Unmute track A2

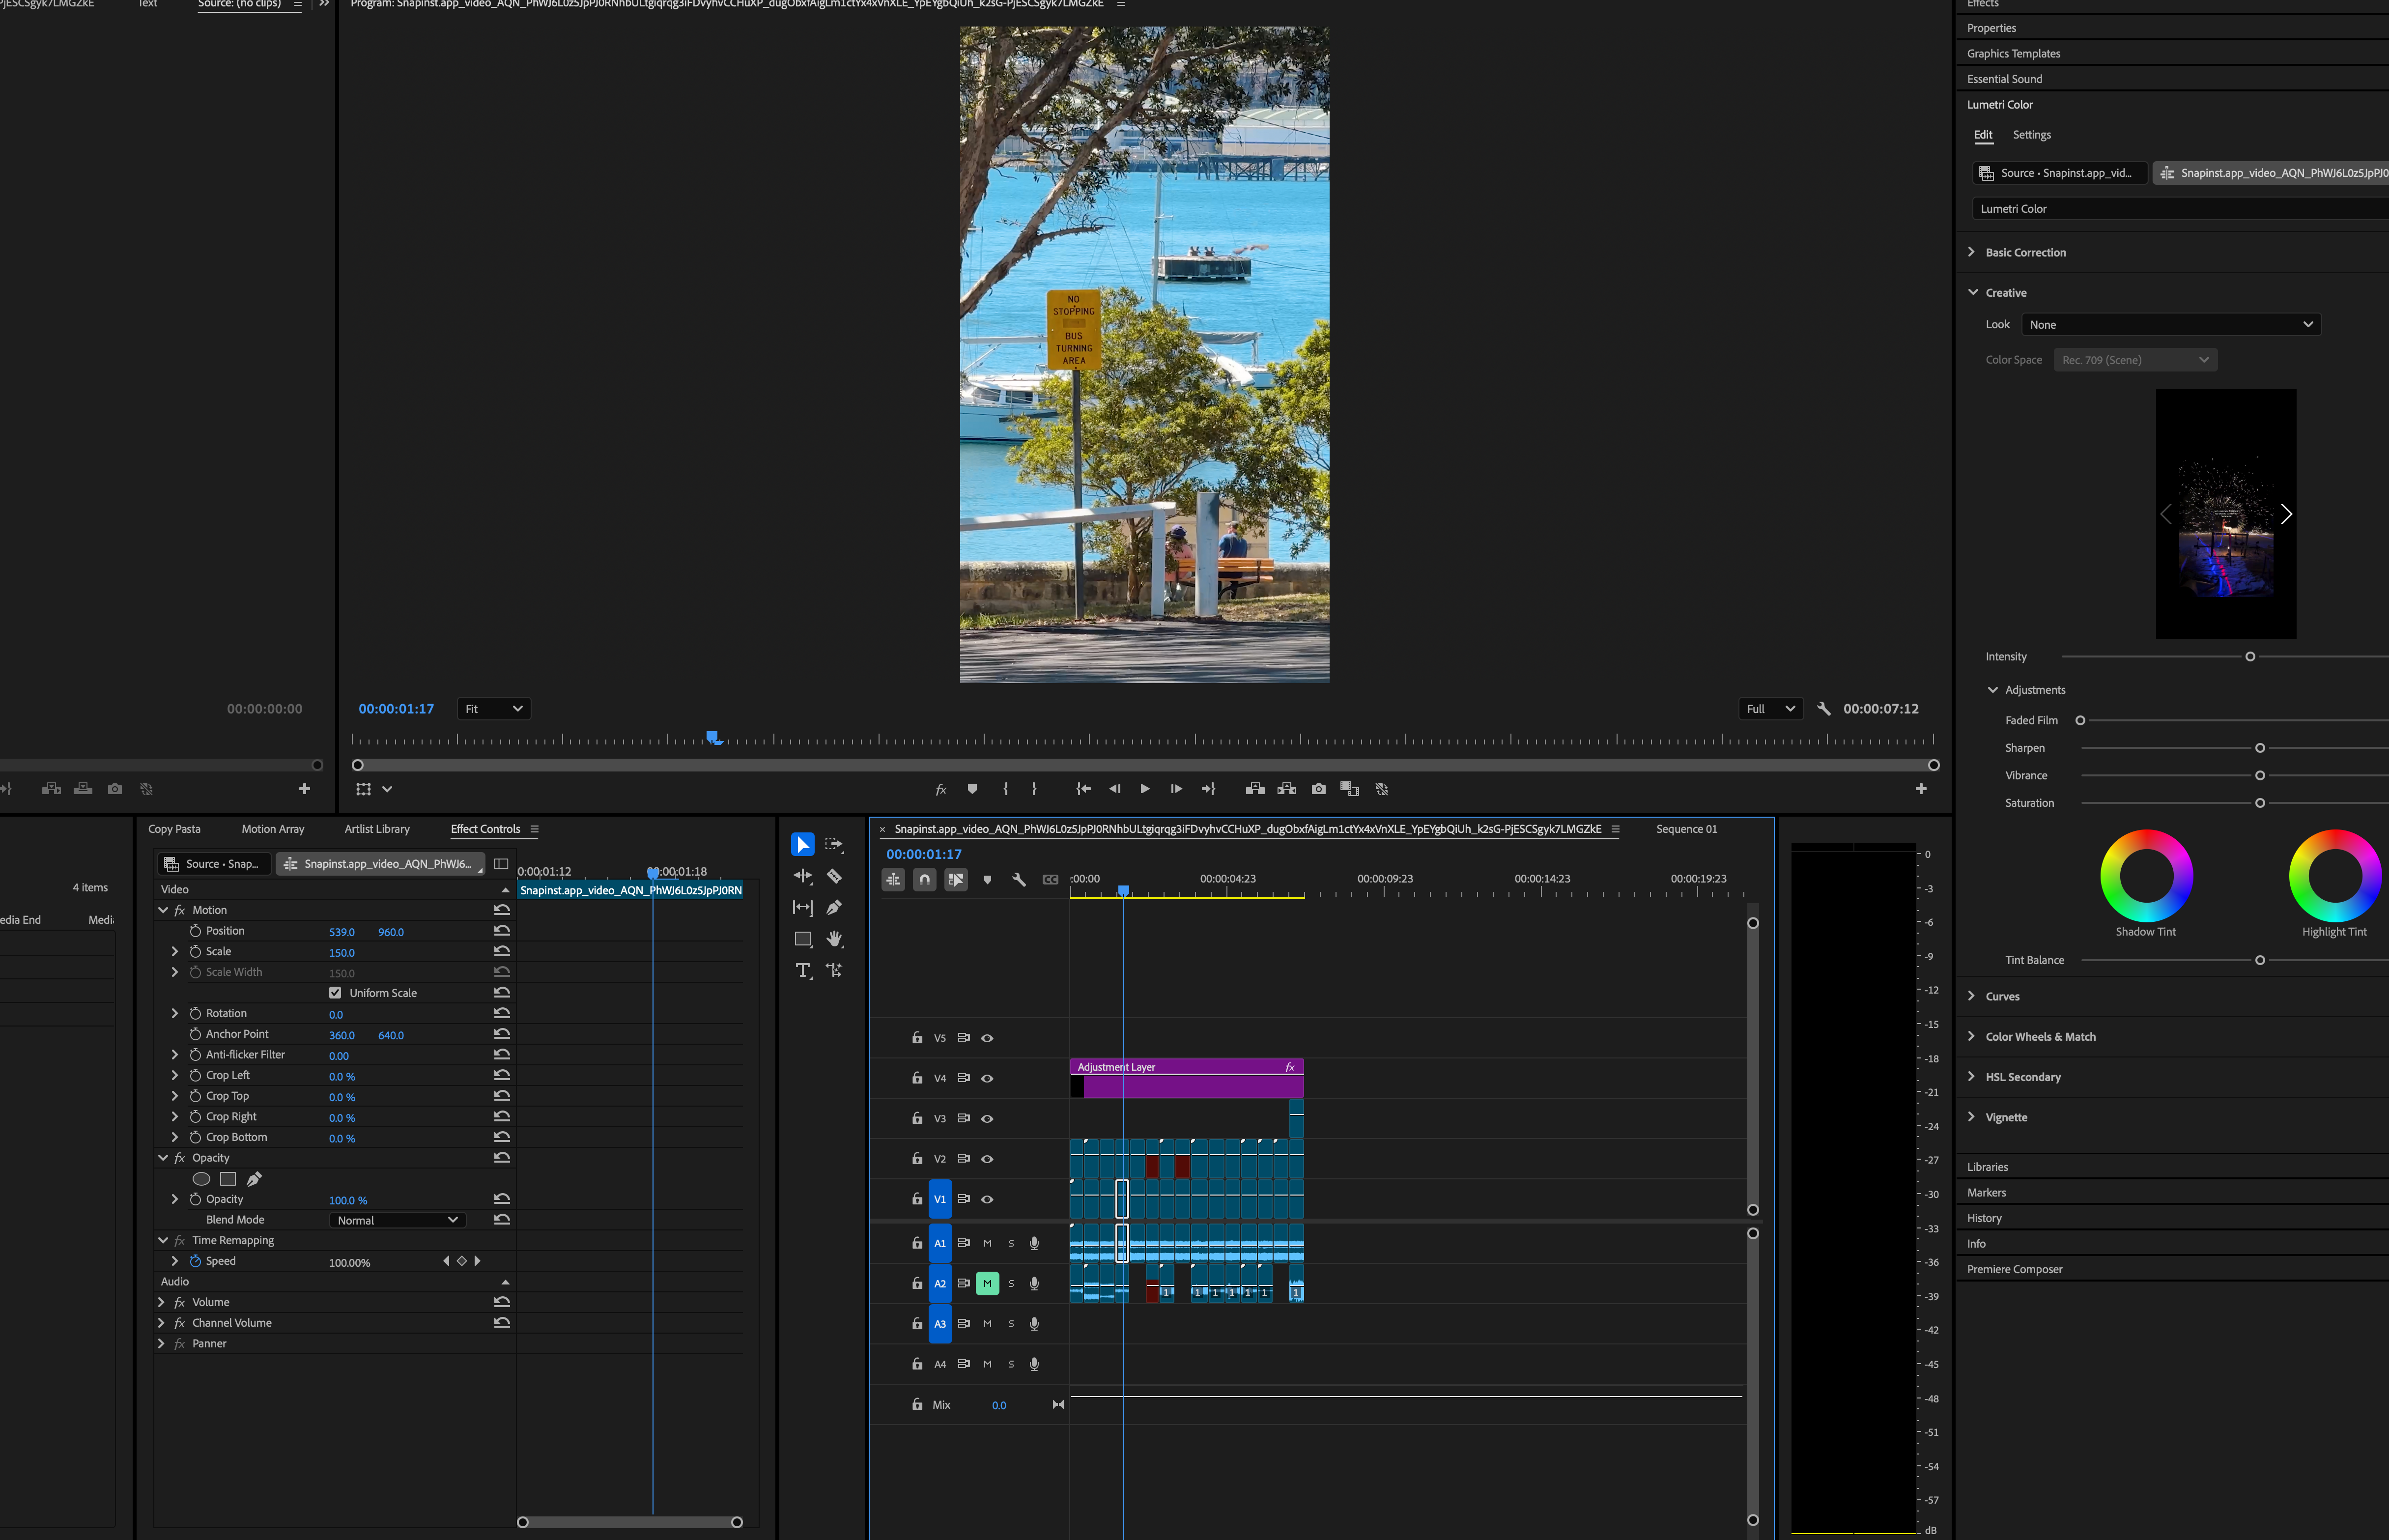[x=987, y=1283]
